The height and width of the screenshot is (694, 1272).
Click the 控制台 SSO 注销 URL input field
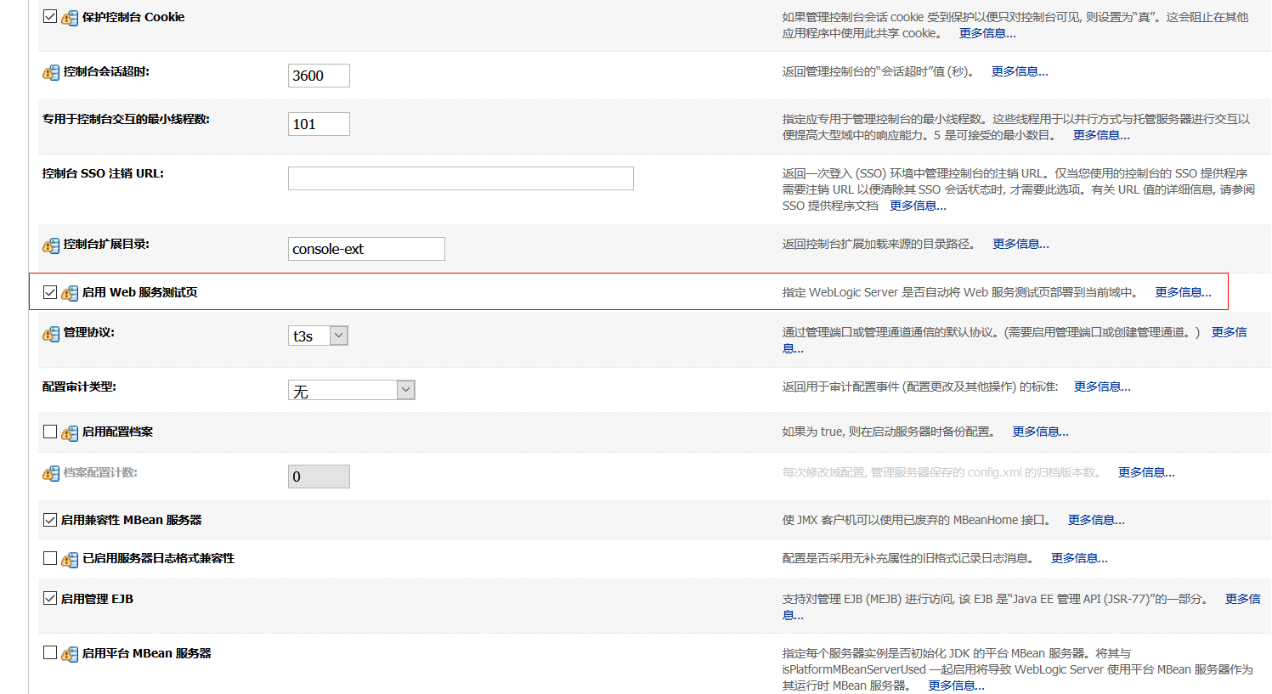(x=461, y=178)
